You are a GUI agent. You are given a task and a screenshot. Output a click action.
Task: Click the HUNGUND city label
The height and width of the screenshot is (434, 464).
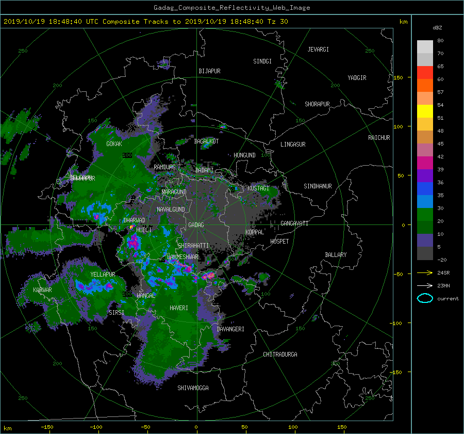pyautogui.click(x=244, y=155)
